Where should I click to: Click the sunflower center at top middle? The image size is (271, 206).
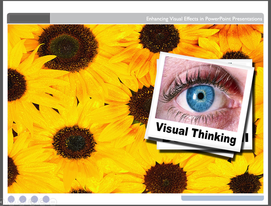[x=159, y=38]
